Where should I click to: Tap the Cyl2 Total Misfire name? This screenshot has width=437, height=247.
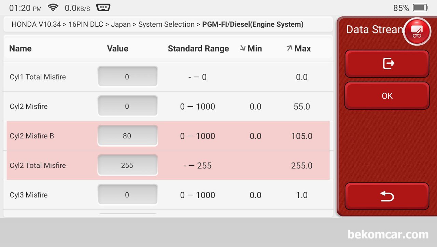click(x=38, y=165)
